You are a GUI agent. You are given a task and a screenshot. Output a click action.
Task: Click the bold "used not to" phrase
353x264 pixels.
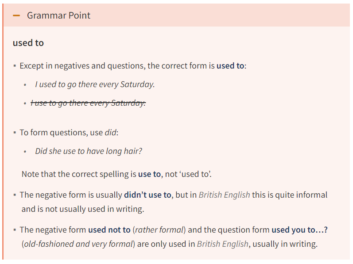pyautogui.click(x=109, y=230)
